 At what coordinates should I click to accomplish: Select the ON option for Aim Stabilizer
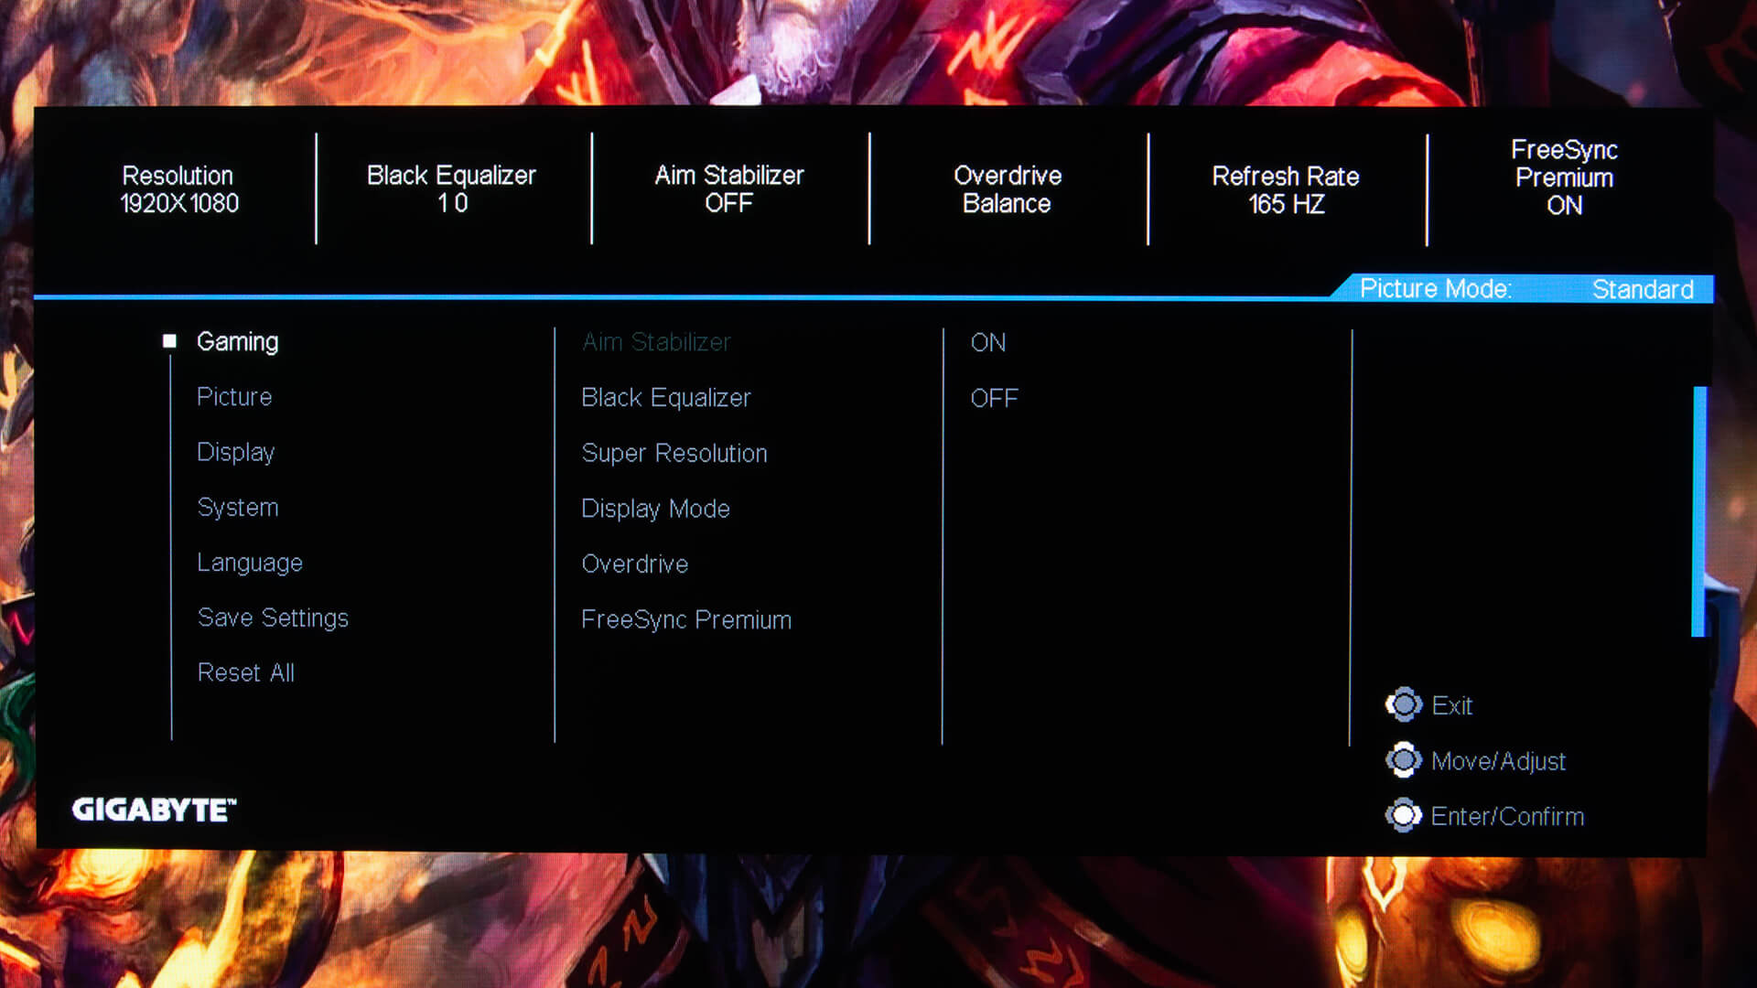pyautogui.click(x=987, y=342)
